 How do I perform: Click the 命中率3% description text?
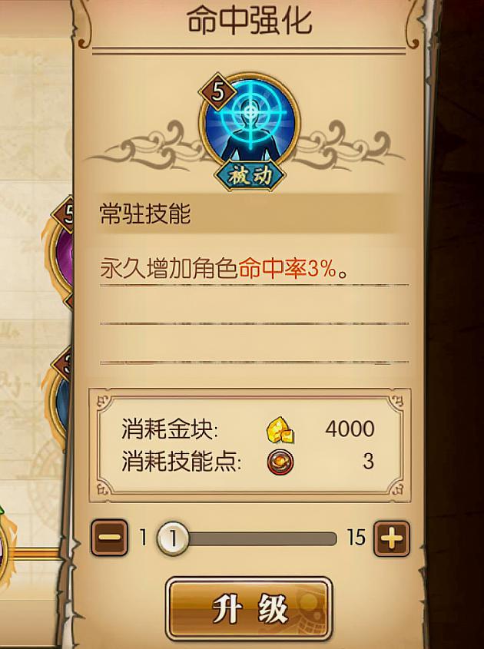pyautogui.click(x=288, y=269)
